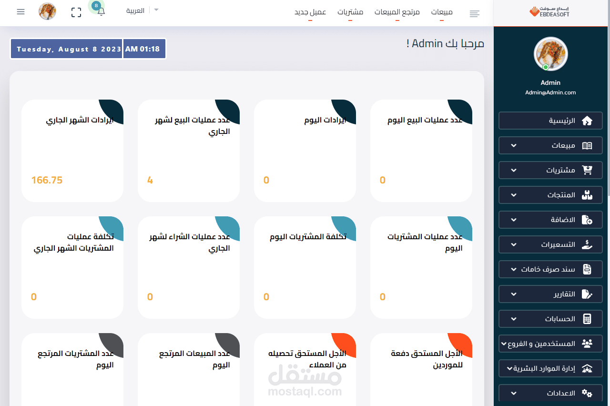Open تكلفة عمليات المشتريات الشهر الجاري card
The height and width of the screenshot is (406, 610).
pos(72,267)
